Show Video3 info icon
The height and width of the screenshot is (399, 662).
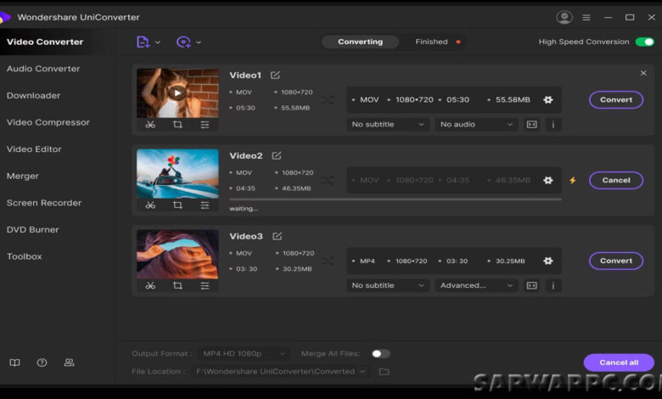pos(553,285)
